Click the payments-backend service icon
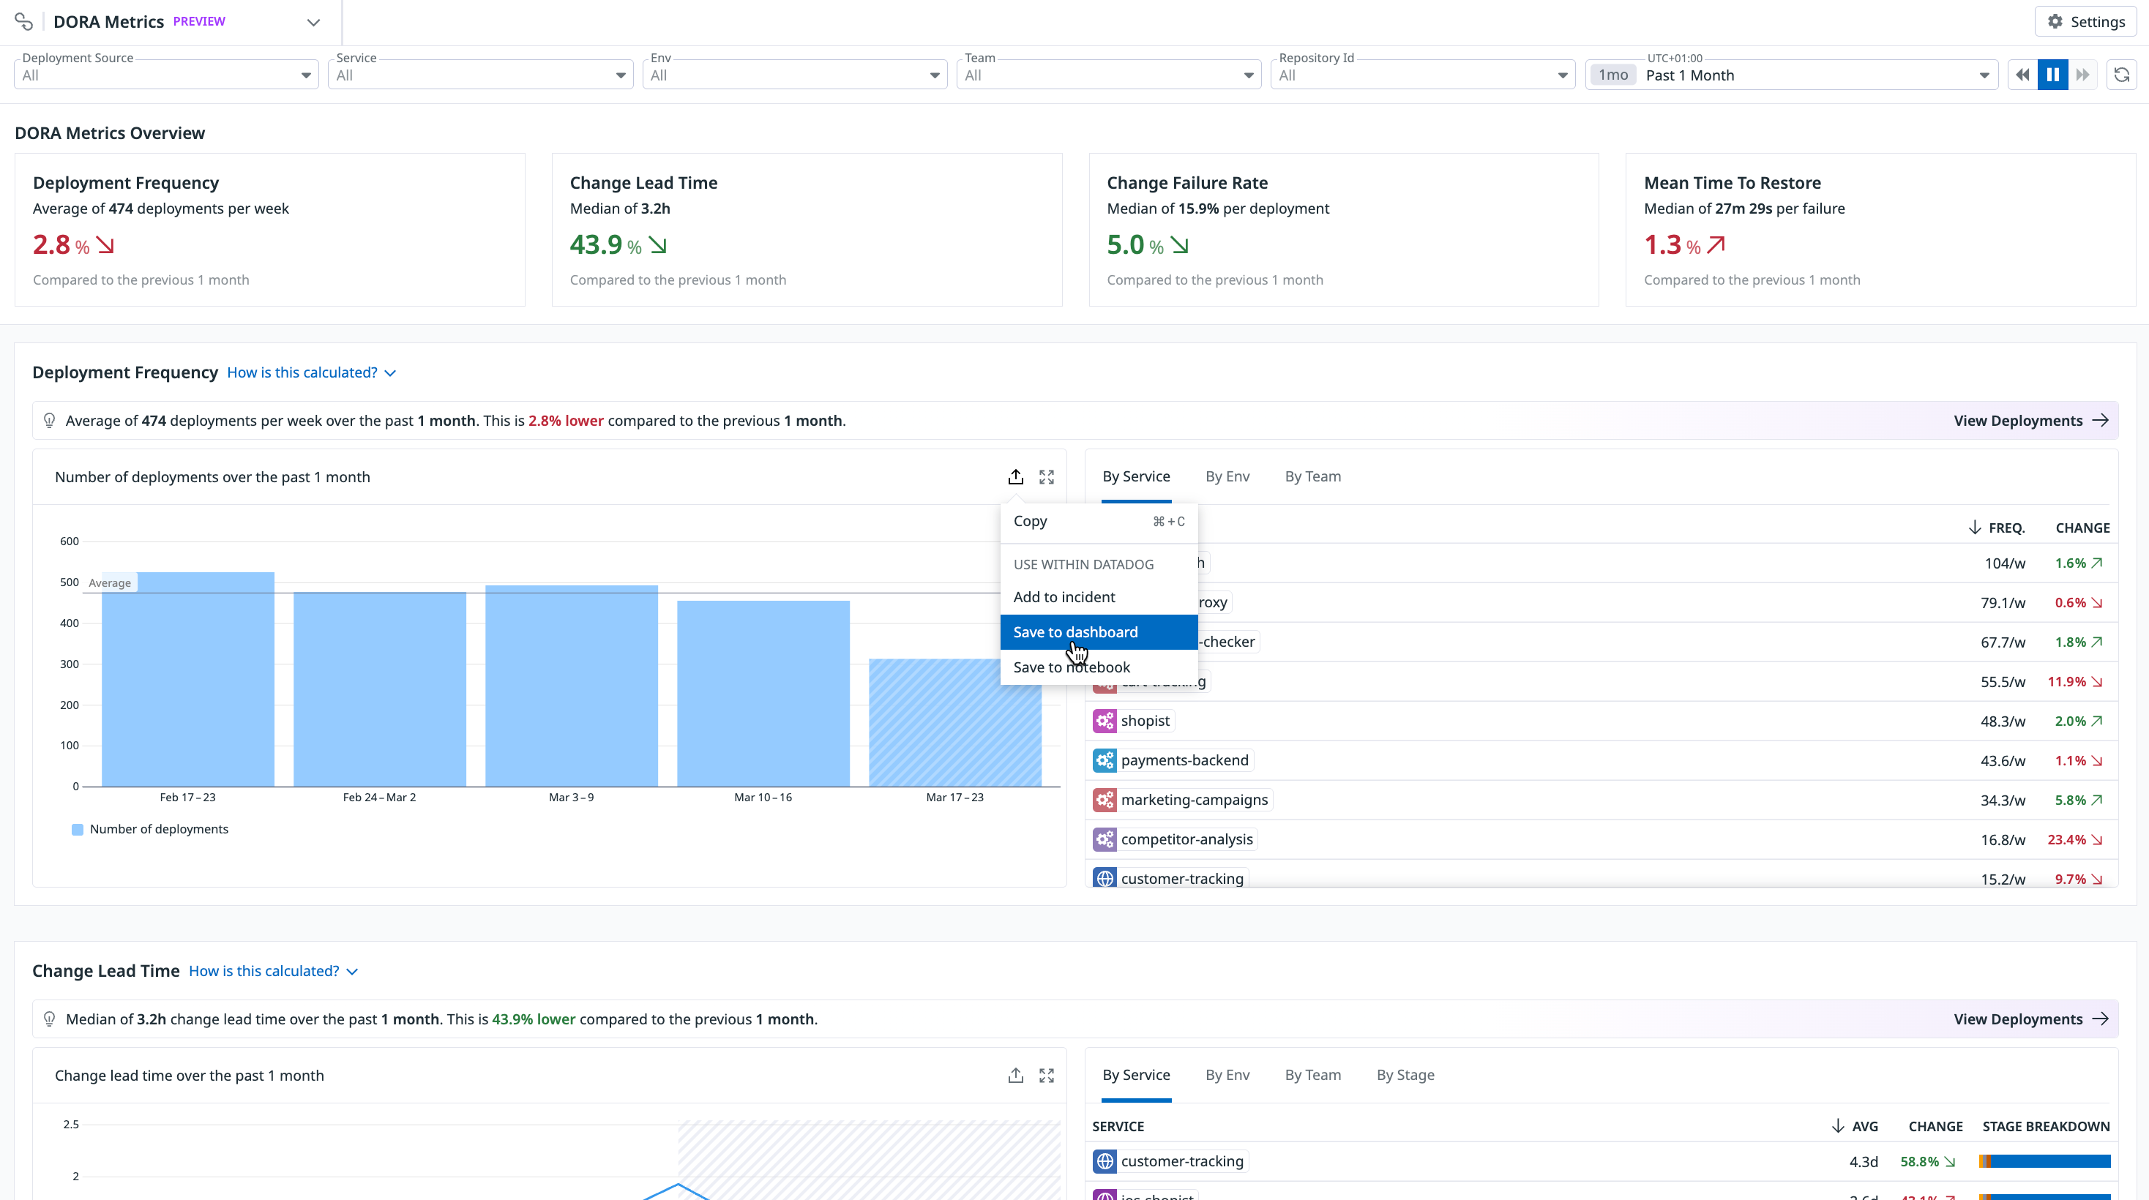Screen dimensions: 2149x1200 click(1105, 760)
